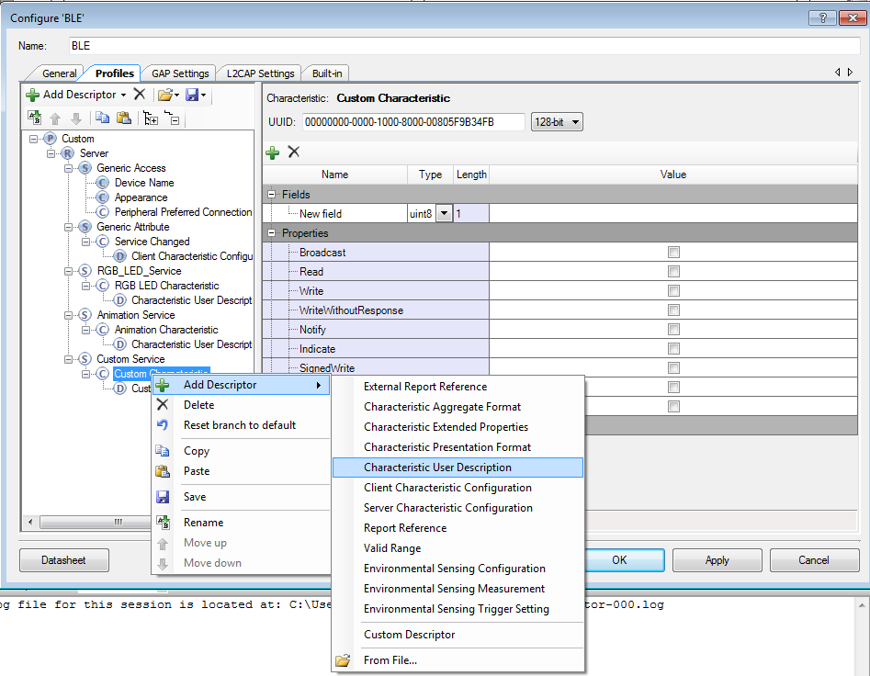Choose Paste in the context menu

(242, 471)
